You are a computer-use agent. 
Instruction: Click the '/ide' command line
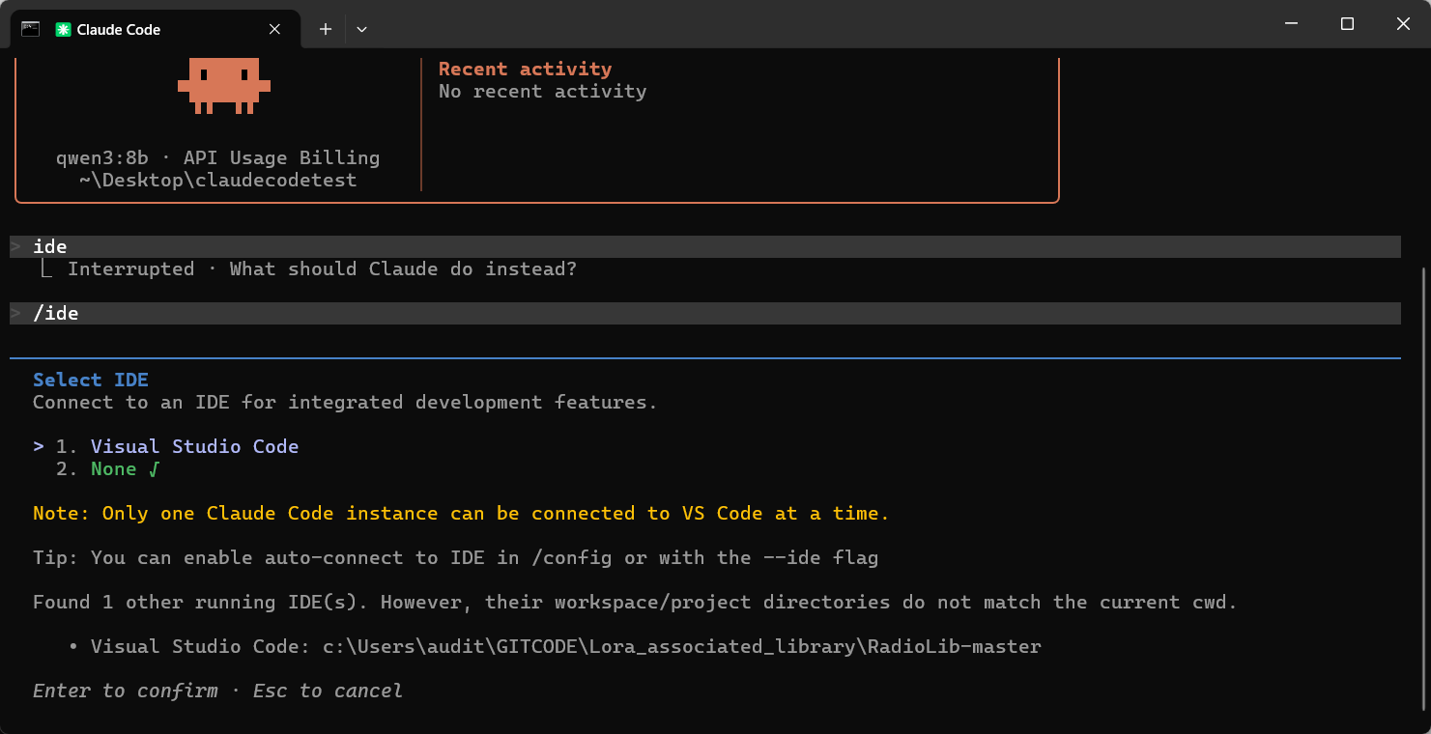coord(705,313)
